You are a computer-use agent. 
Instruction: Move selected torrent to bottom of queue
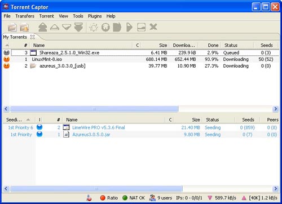[78, 27]
